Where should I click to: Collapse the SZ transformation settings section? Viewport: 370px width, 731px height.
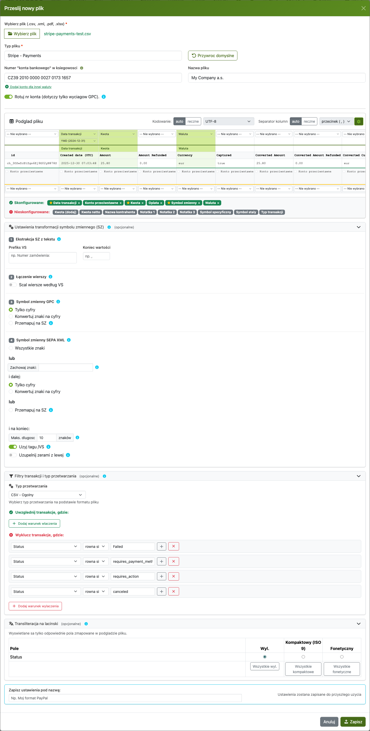point(359,227)
